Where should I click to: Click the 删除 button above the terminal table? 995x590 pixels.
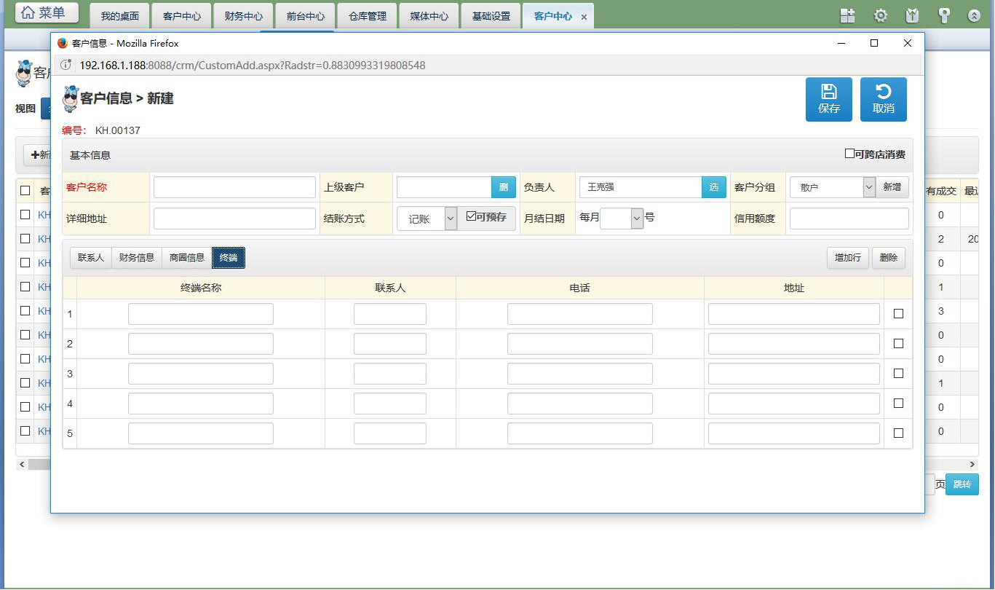tap(889, 258)
